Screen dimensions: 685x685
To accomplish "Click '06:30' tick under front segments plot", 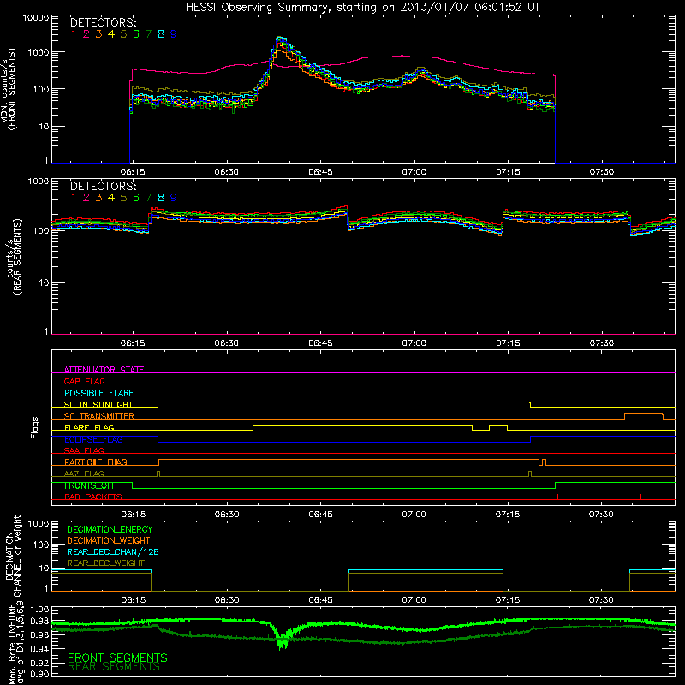I will (226, 172).
